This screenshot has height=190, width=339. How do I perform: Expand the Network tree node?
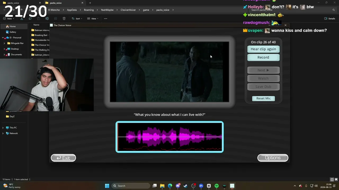(x=3, y=133)
